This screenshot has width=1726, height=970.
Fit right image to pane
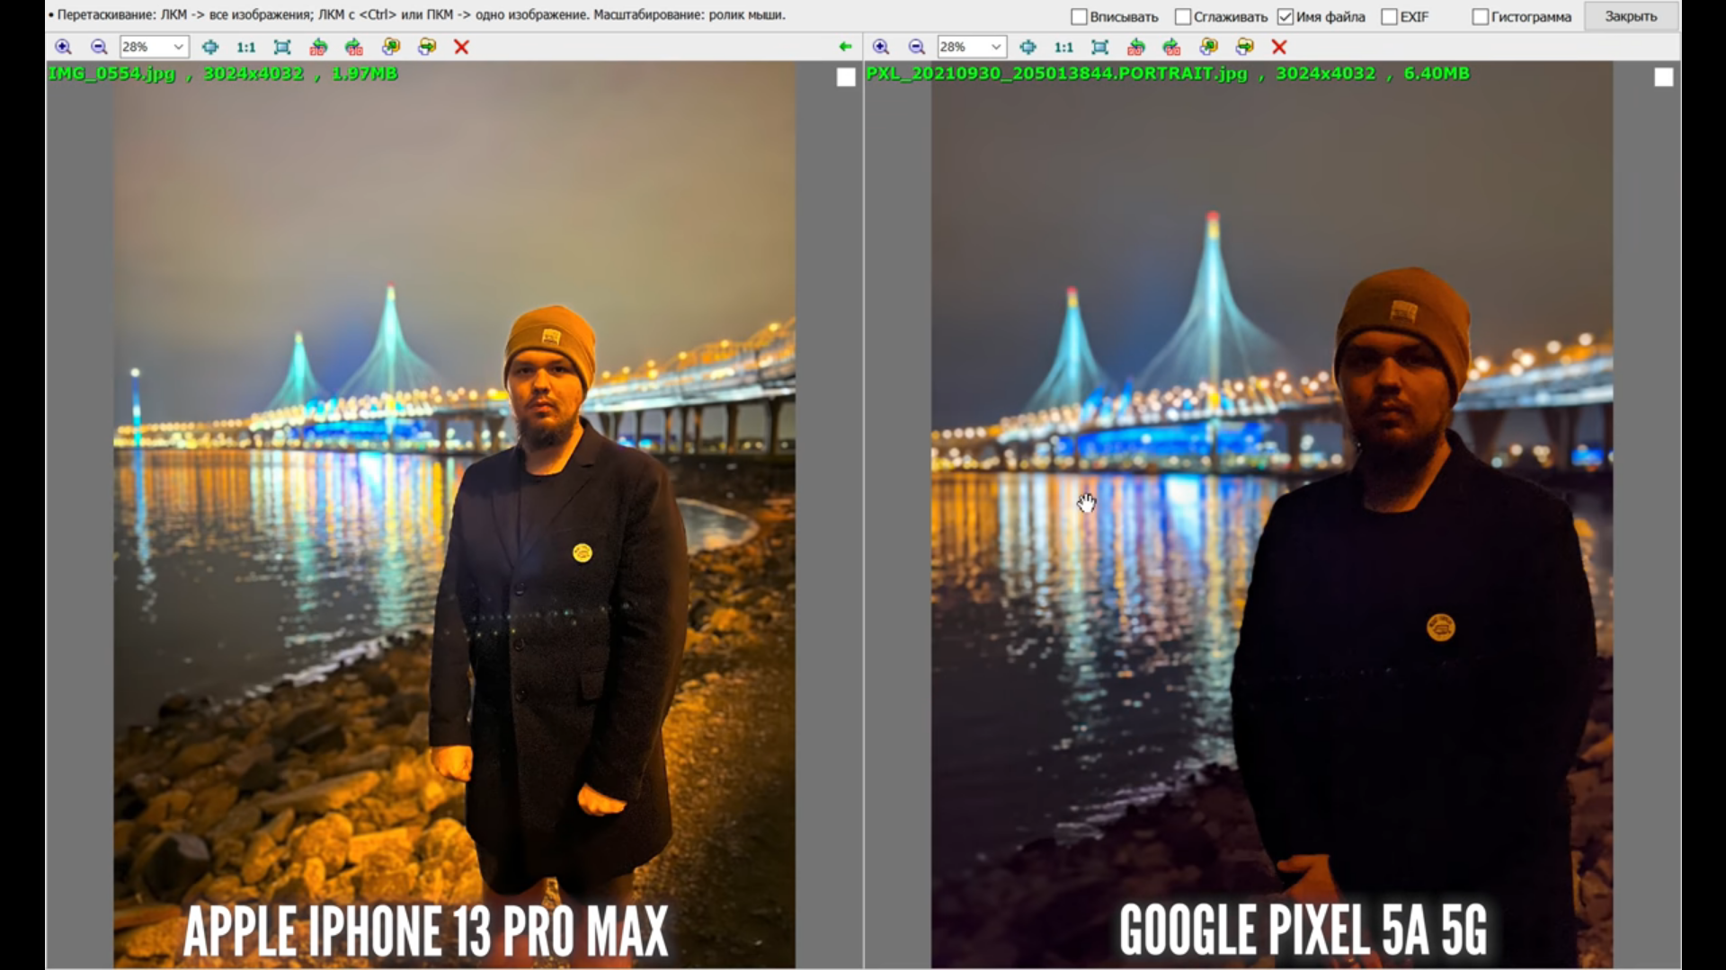(x=1100, y=47)
